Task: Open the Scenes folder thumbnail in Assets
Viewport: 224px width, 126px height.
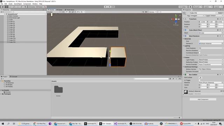Action: click(x=58, y=90)
